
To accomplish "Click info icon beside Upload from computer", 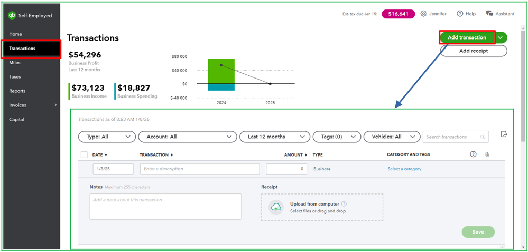I will (x=344, y=204).
